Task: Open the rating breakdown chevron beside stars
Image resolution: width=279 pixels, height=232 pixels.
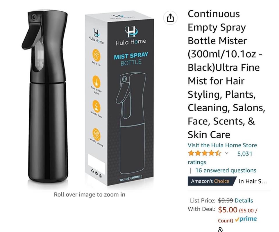Action: coord(226,153)
